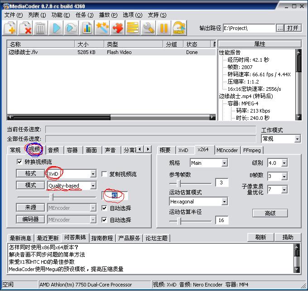
Task: Click the Preview playback icon with circular arrow
Action: [72, 28]
